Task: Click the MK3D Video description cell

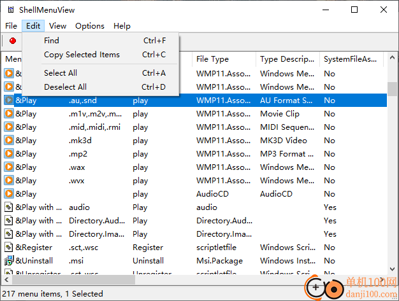Action: 284,141
